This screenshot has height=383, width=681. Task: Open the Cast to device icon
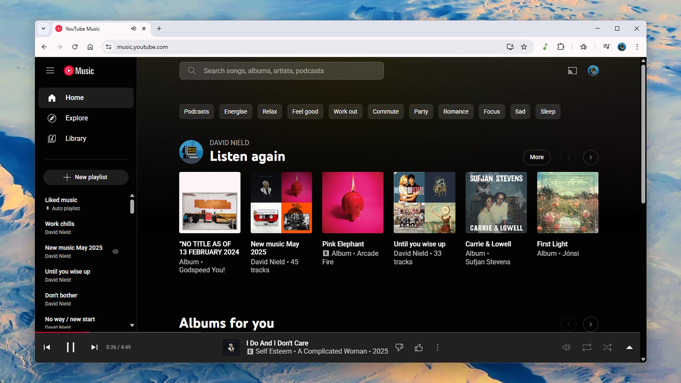(x=572, y=70)
